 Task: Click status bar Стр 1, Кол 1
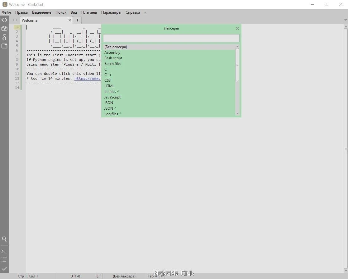pos(28,276)
